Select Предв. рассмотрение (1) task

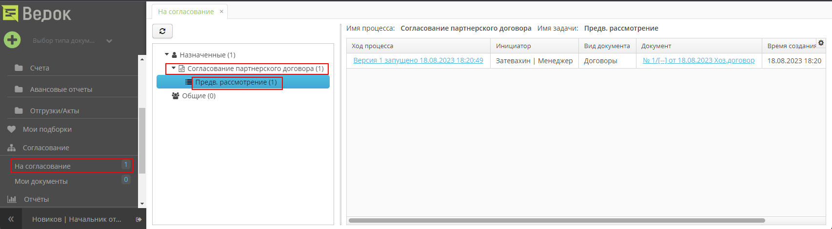click(x=236, y=82)
